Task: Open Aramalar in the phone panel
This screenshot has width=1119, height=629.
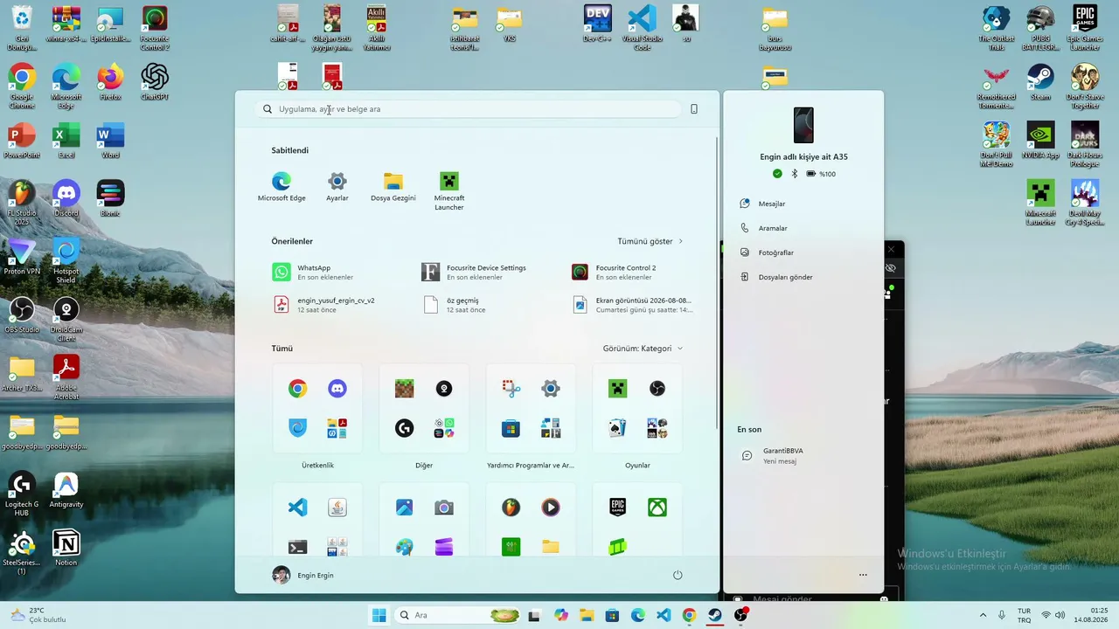Action: (764, 228)
